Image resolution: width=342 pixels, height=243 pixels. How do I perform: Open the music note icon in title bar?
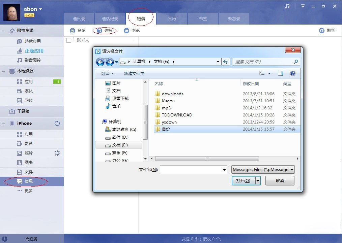coord(287,6)
